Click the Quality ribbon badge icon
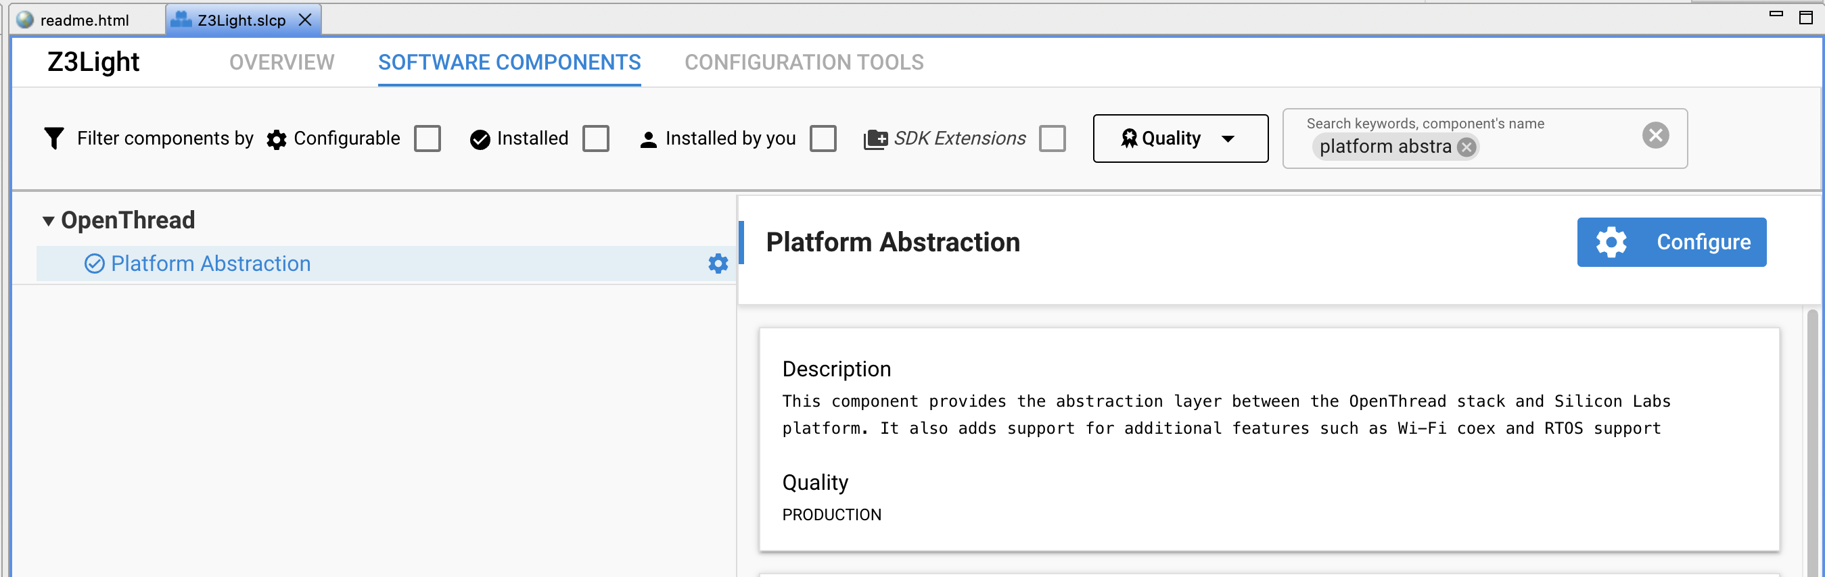This screenshot has width=1825, height=577. (1128, 139)
